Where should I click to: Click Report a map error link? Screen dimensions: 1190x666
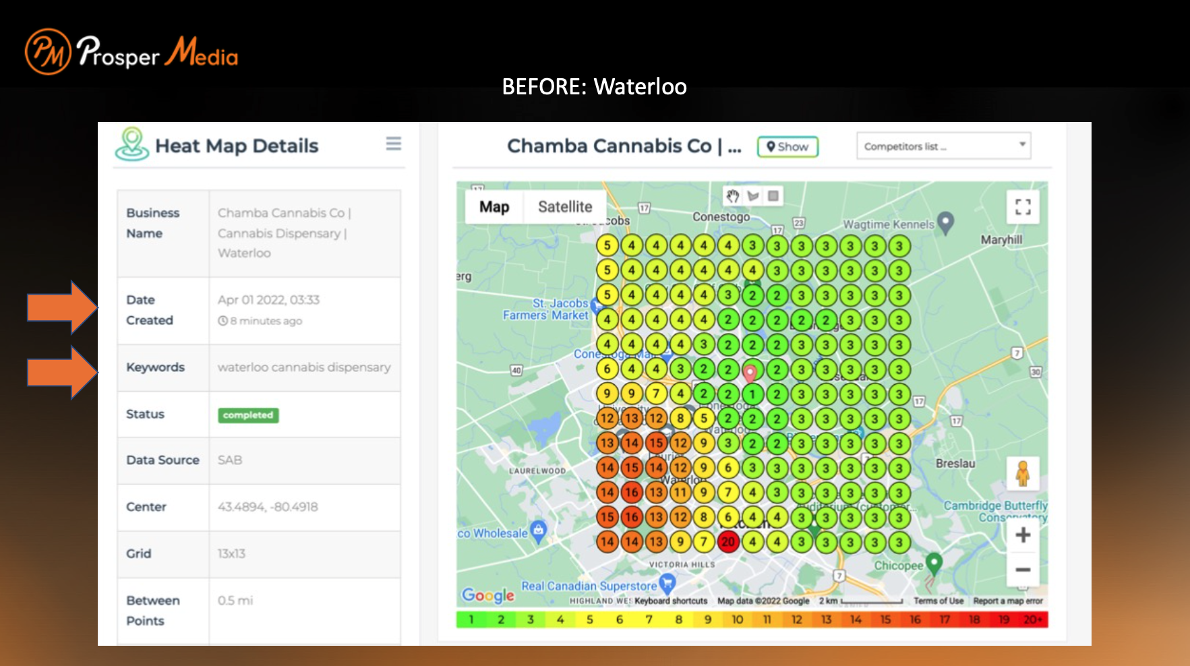click(1008, 601)
